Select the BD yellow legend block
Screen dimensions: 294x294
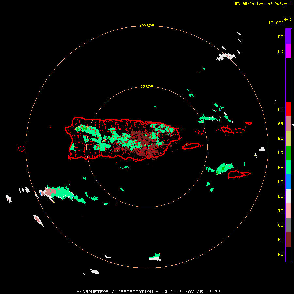[288, 138]
